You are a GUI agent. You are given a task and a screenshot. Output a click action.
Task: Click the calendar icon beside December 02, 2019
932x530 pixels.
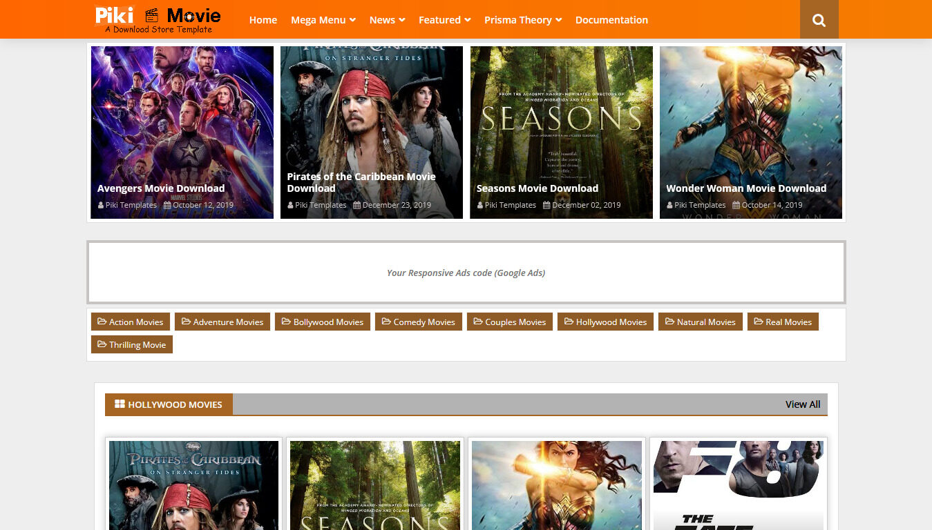pyautogui.click(x=546, y=205)
